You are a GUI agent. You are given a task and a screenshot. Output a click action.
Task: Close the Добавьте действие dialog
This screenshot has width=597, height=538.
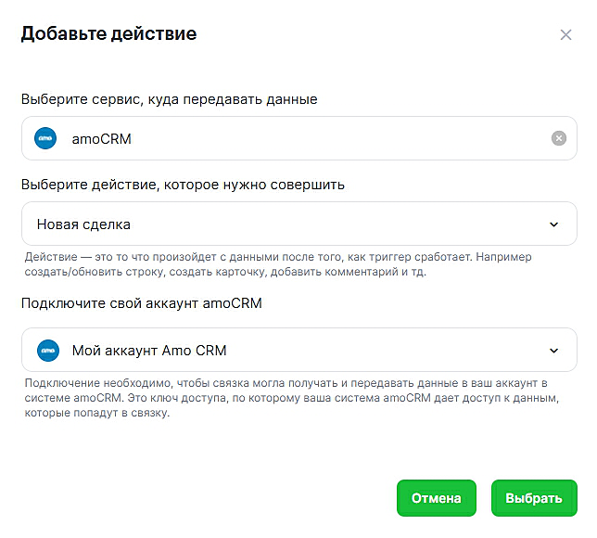point(565,35)
